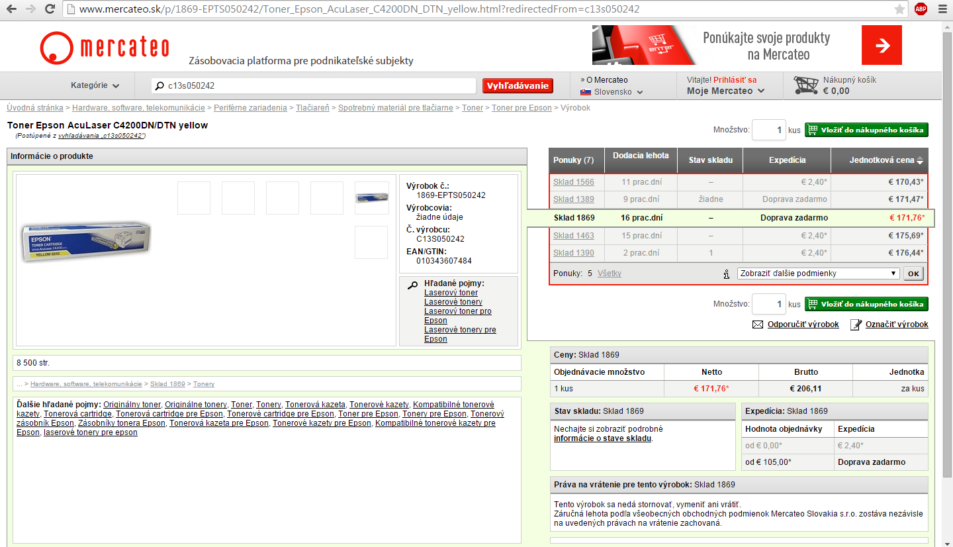Click the top Množstvo quantity field
The width and height of the screenshot is (953, 547).
click(x=768, y=130)
